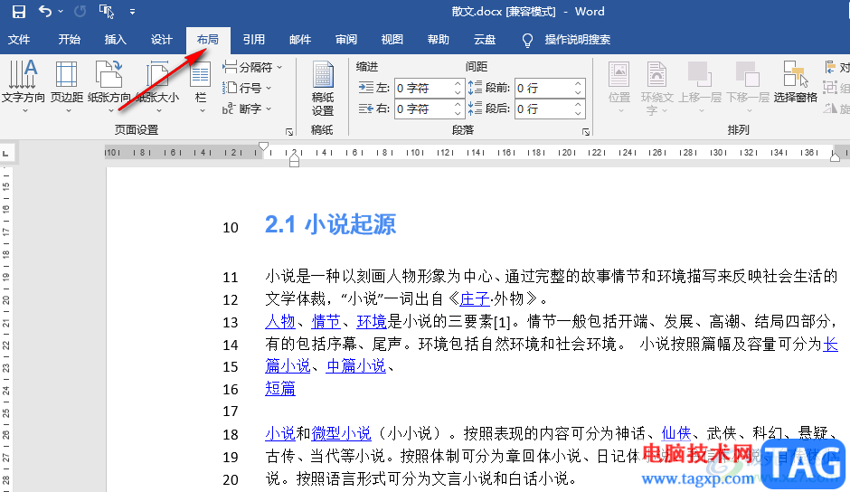Click the tab stop selector at ruler corner

(x=6, y=154)
